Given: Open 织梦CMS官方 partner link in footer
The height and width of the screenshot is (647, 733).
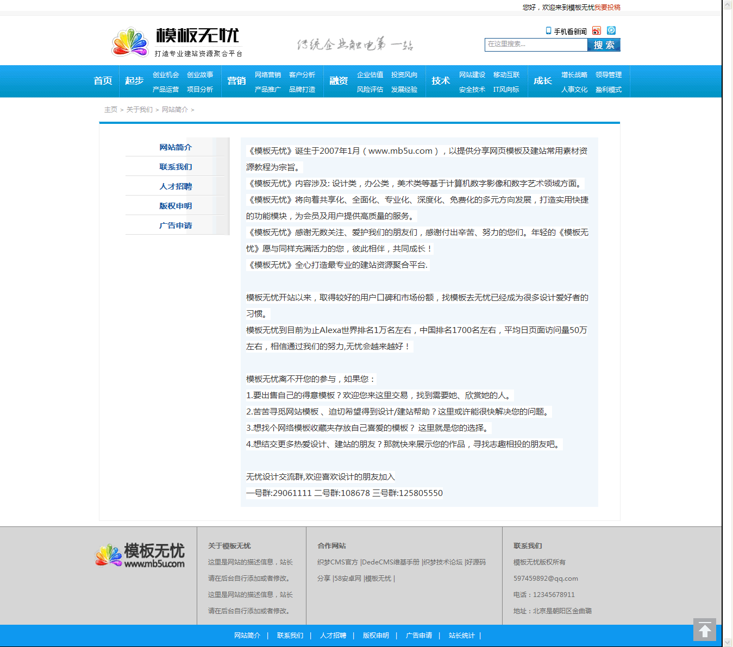Looking at the screenshot, I should tap(337, 562).
